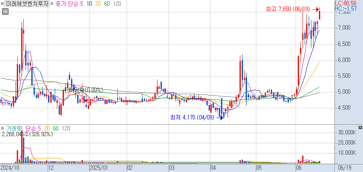Select the volume 120-day average label
This screenshot has width=363, height=172.
click(66, 128)
